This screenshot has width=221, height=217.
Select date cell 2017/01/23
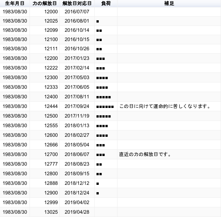(x=77, y=58)
